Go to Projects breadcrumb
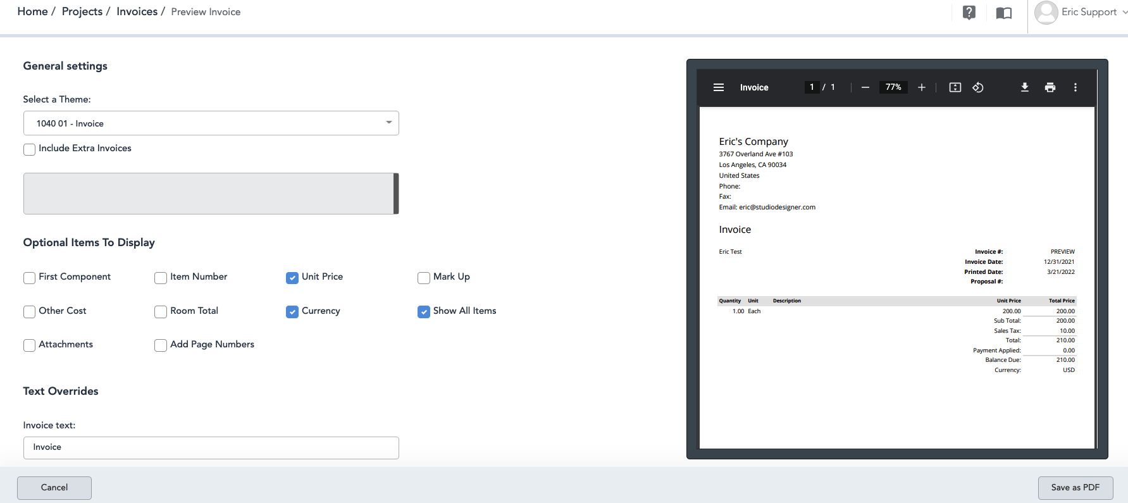 (x=82, y=11)
